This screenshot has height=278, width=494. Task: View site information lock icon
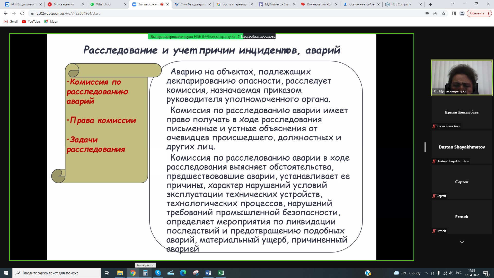tap(32, 13)
